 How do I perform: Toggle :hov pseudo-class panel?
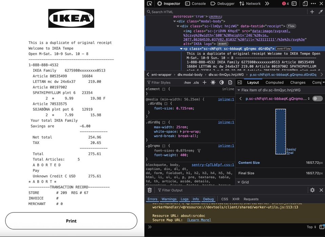click(187, 82)
